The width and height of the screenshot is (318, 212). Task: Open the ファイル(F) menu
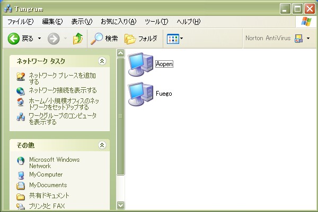point(20,22)
